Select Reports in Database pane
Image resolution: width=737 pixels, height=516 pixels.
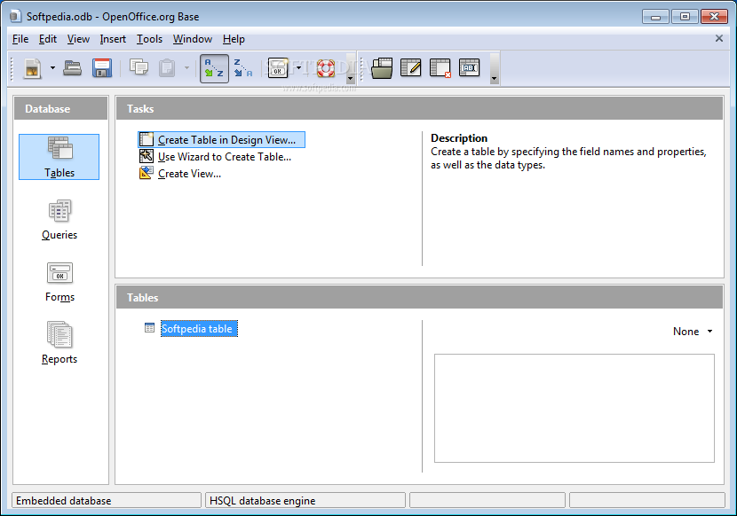(59, 343)
